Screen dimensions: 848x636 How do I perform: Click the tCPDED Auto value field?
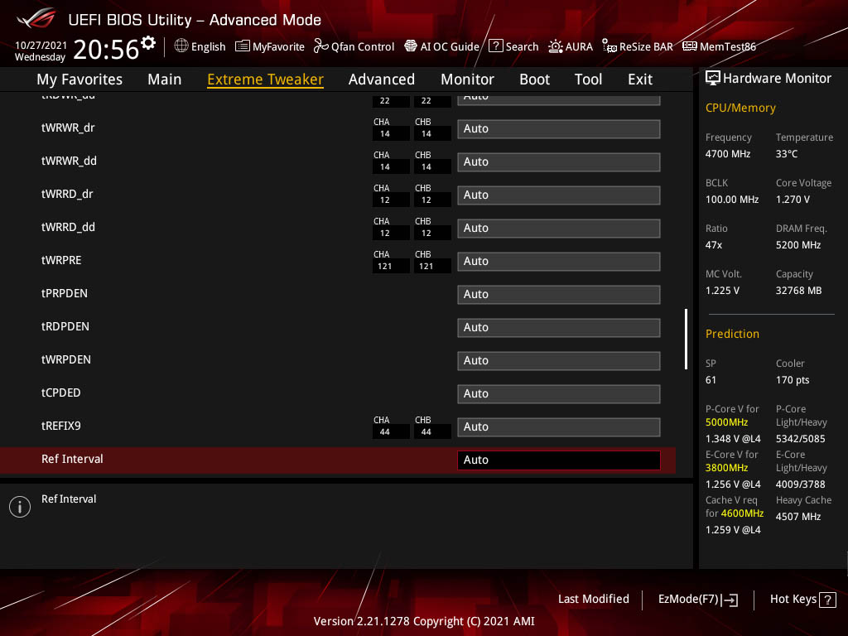click(559, 393)
